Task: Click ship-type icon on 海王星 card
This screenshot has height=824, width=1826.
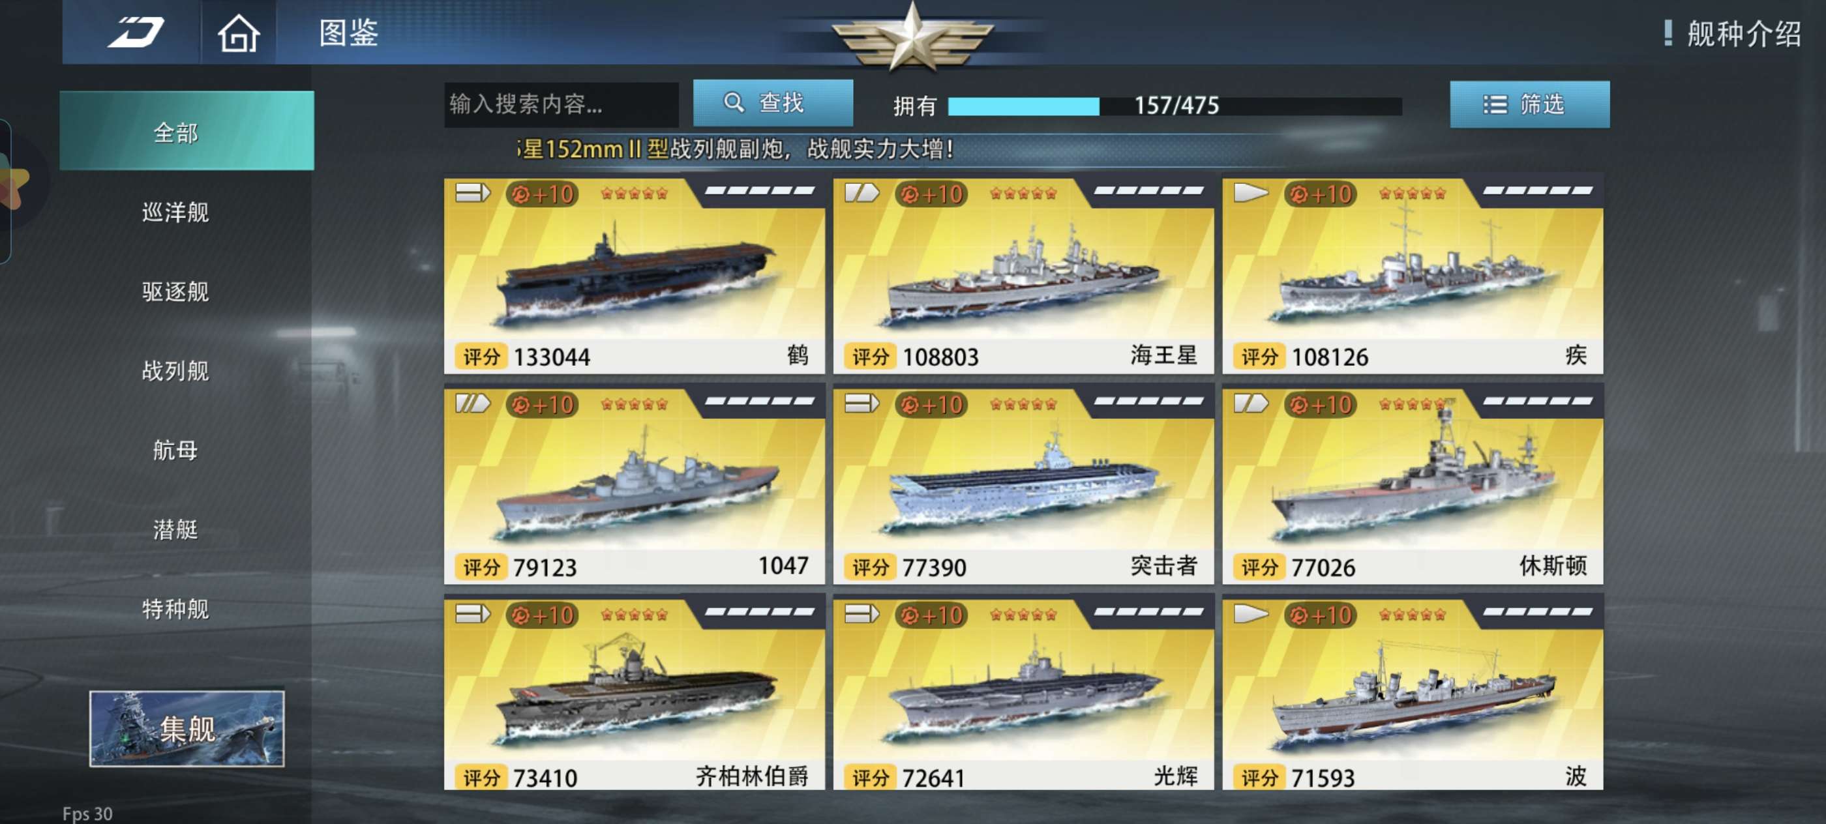Action: coord(861,192)
